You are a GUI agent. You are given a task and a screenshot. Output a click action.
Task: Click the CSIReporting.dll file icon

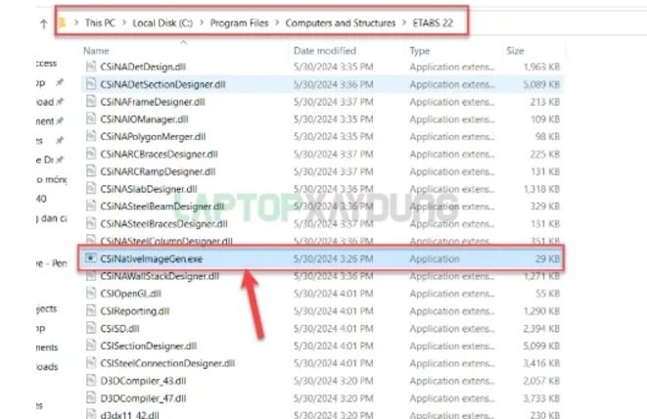coord(91,310)
